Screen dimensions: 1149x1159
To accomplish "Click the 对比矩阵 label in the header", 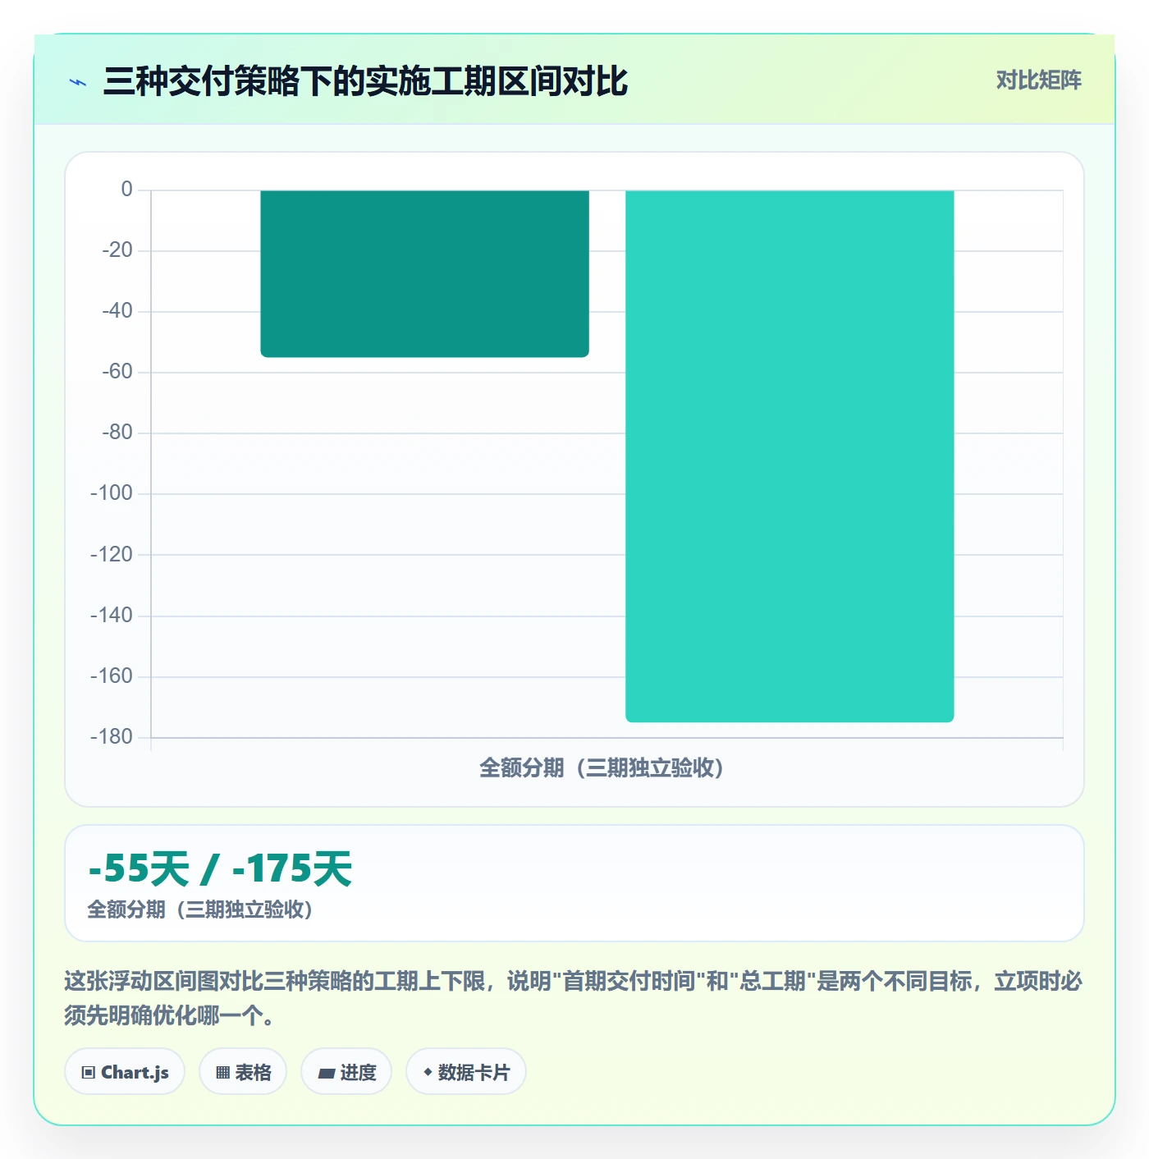I will click(x=1038, y=80).
